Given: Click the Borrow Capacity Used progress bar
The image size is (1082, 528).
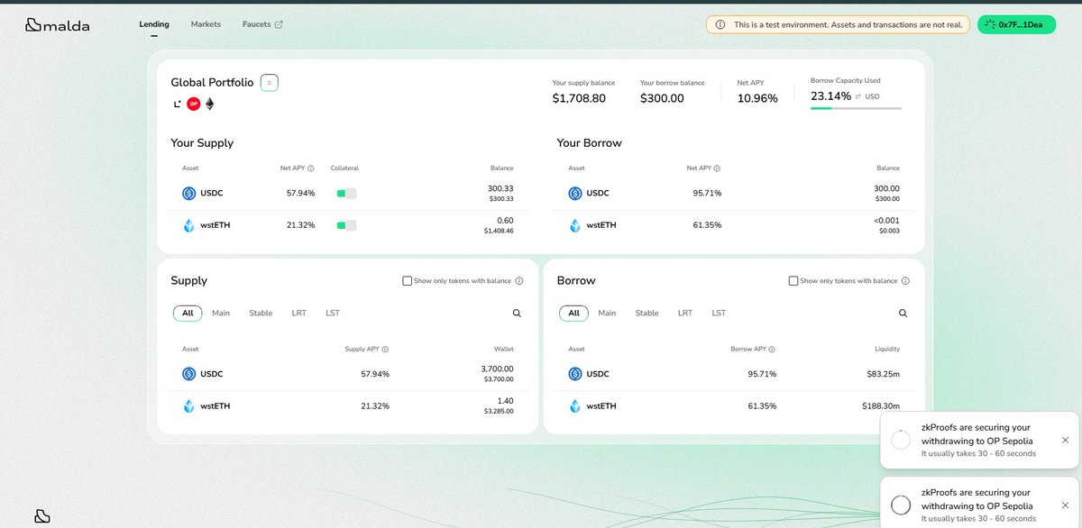Looking at the screenshot, I should click(x=856, y=108).
